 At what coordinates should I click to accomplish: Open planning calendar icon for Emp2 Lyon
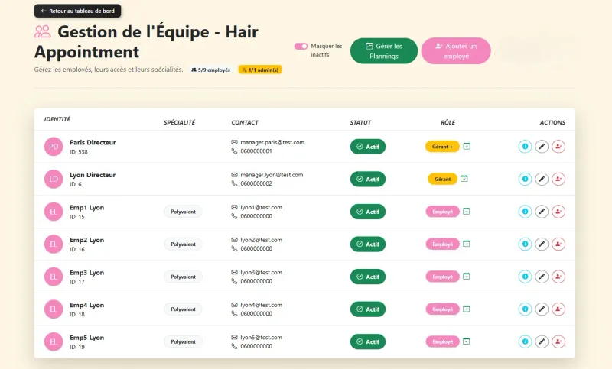[x=466, y=244]
